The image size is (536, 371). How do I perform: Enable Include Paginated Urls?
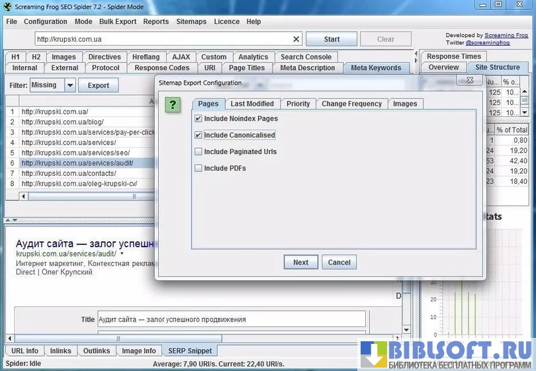(x=199, y=151)
